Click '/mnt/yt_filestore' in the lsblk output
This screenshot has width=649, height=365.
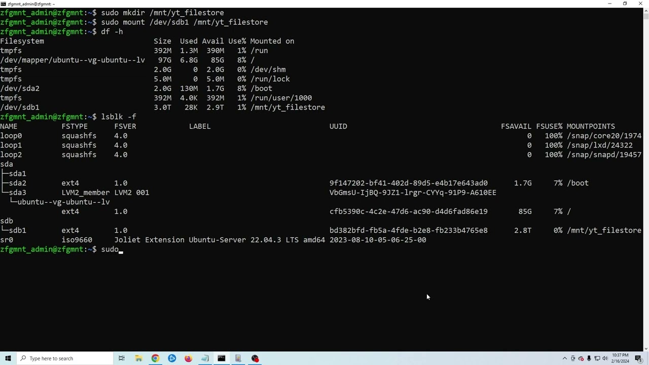point(604,231)
